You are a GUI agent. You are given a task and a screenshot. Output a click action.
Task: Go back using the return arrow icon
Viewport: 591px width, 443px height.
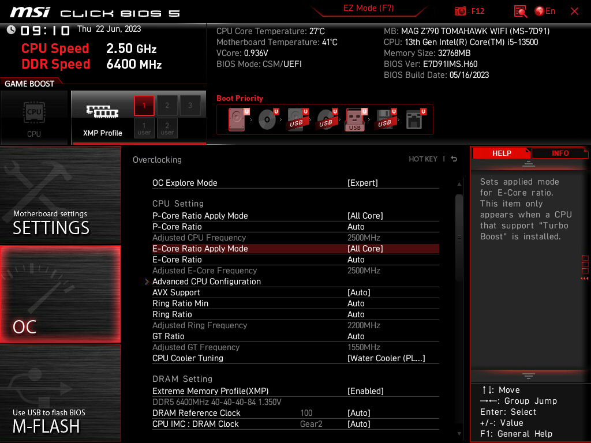454,159
